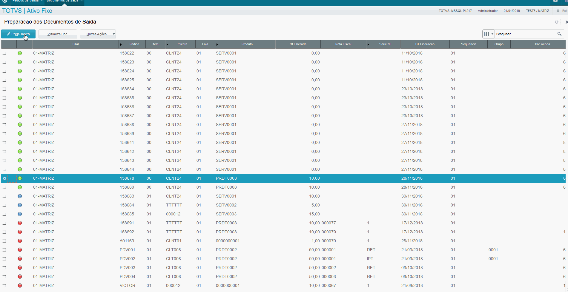Image resolution: width=568 pixels, height=292 pixels.
Task: Click red status dot of pedido A01169
Action: [20, 241]
